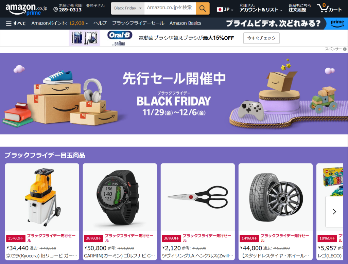The height and width of the screenshot is (264, 348).
Task: Click the Amazon.co.jp prime logo
Action: (x=26, y=9)
